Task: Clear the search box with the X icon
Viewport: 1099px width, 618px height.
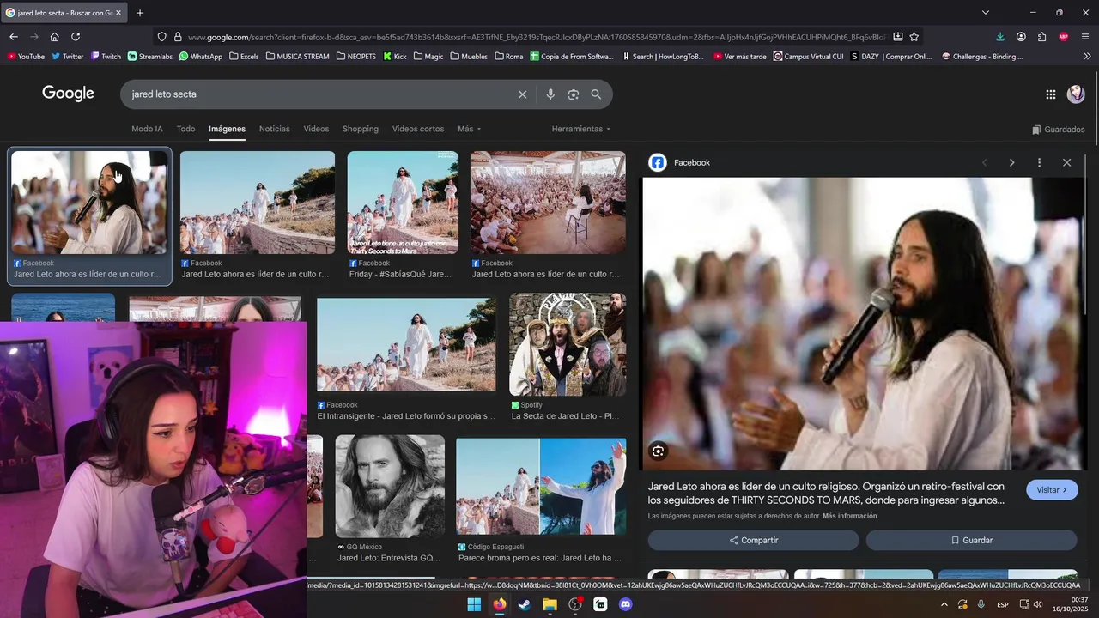Action: tap(522, 94)
